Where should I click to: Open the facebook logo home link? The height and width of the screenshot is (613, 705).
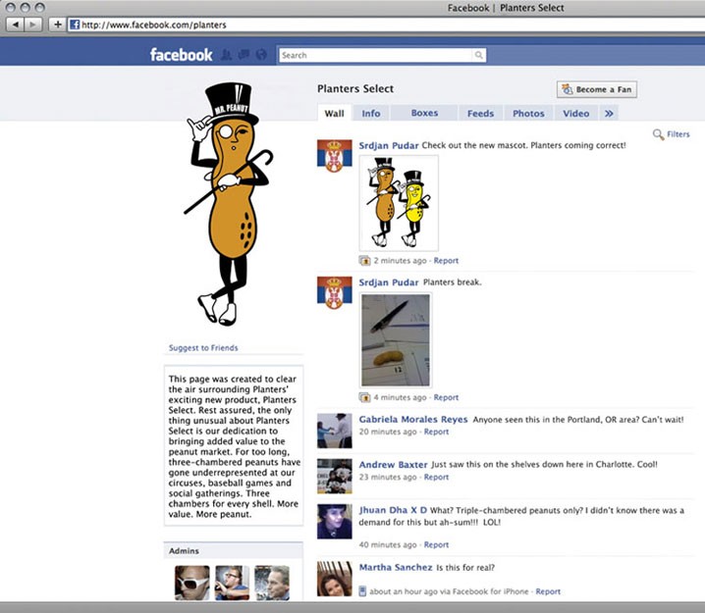click(181, 55)
